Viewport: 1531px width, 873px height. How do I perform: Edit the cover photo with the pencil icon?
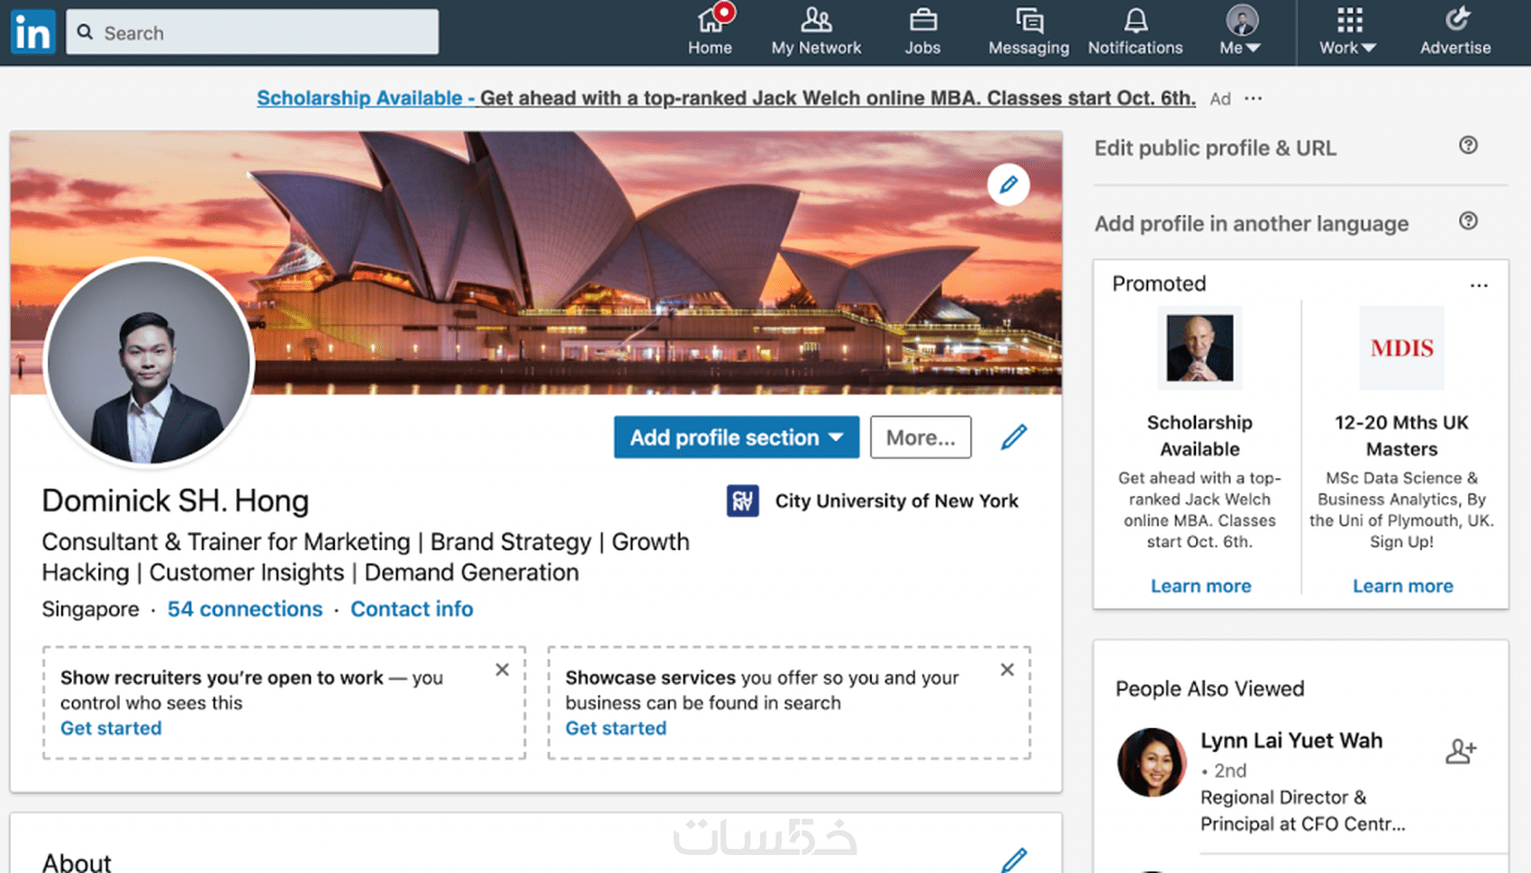point(1008,184)
